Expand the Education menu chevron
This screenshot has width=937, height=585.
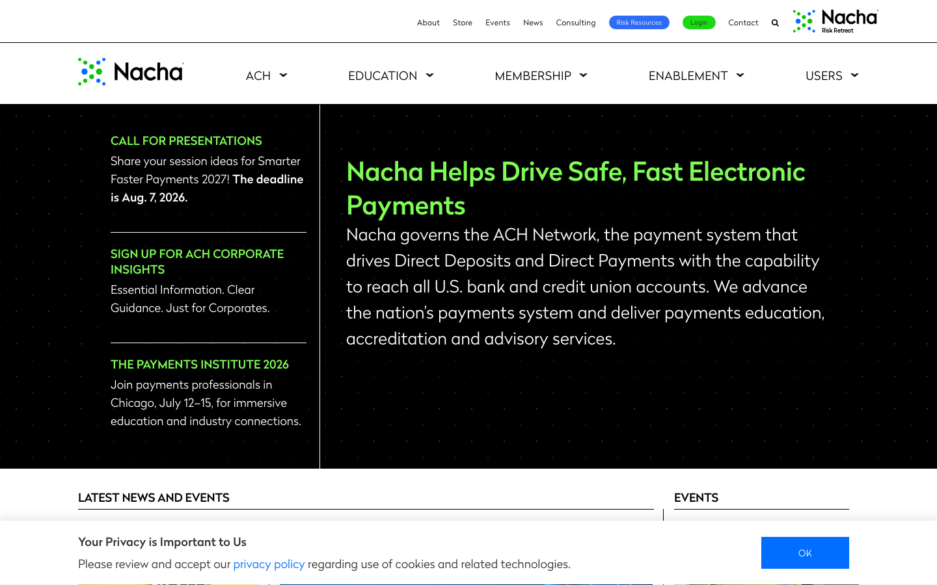point(429,75)
